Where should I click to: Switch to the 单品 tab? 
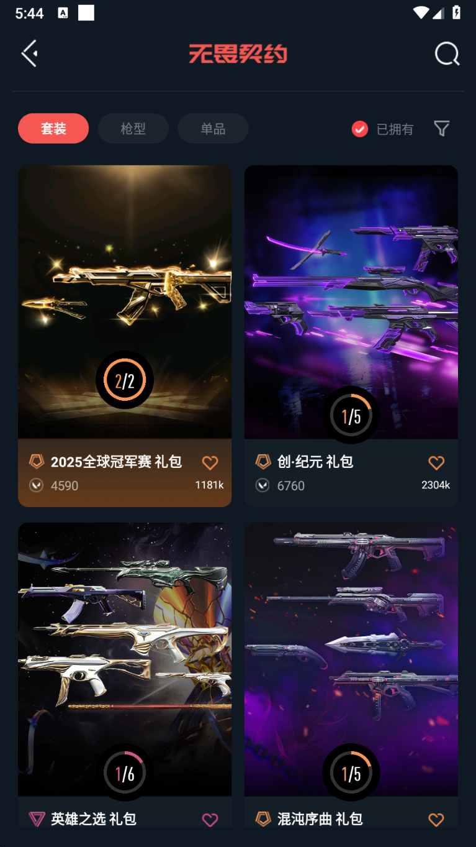(x=213, y=129)
